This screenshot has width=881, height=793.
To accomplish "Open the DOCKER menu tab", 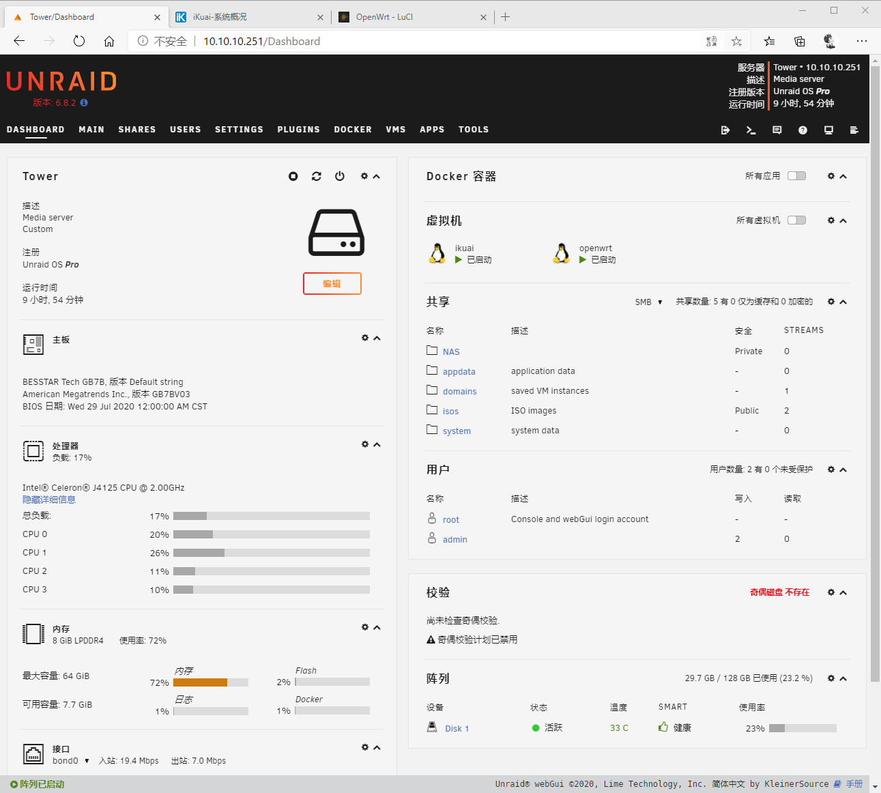I will coord(353,130).
